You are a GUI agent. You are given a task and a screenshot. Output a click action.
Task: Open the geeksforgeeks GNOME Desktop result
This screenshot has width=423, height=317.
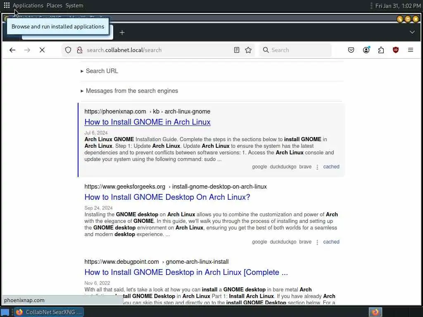[x=167, y=197]
